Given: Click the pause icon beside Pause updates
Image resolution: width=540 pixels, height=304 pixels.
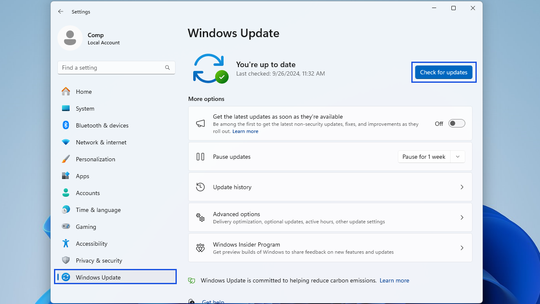Looking at the screenshot, I should pos(200,157).
